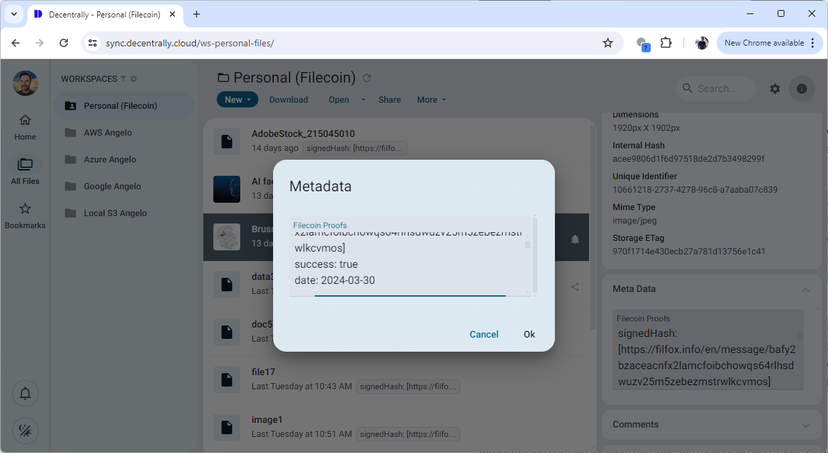The width and height of the screenshot is (828, 453).
Task: Expand the More dropdown menu
Action: (x=431, y=99)
